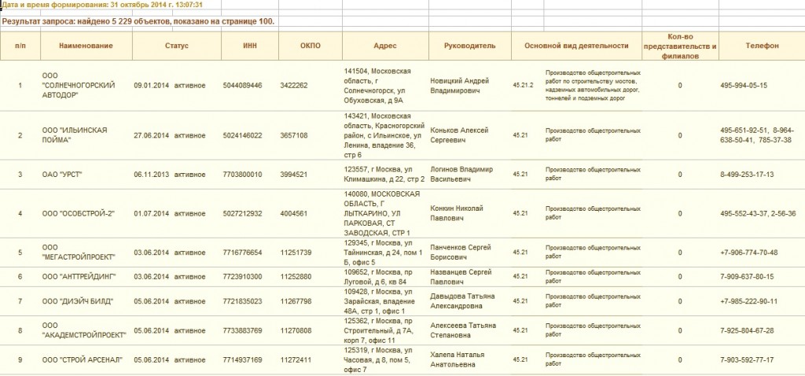Click INN cell 7721835023
Image resolution: width=805 pixels, height=376 pixels.
click(x=242, y=301)
